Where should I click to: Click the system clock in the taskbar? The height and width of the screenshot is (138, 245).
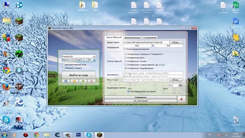(x=236, y=135)
